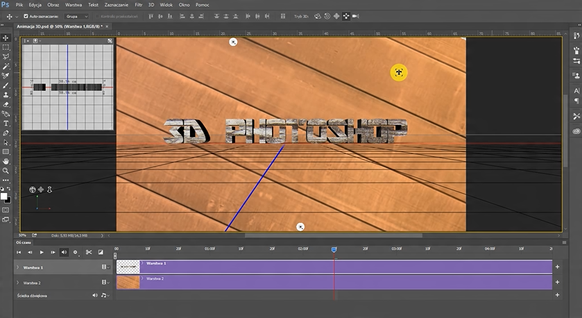The width and height of the screenshot is (582, 318).
Task: Select the Polygonal Lasso tool
Action: (x=6, y=57)
